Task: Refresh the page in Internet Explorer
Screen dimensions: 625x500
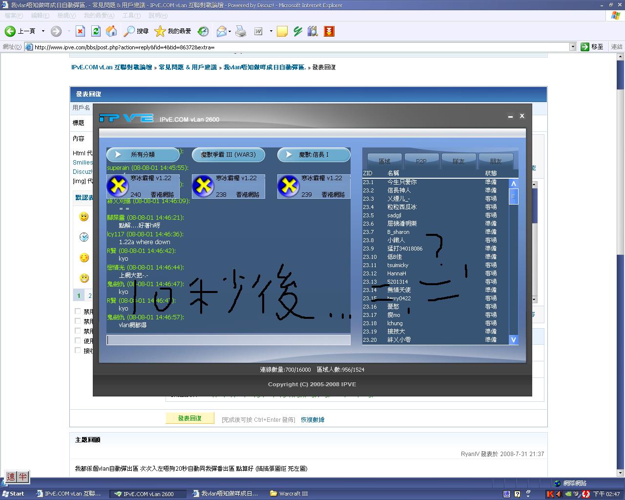Action: 96,31
